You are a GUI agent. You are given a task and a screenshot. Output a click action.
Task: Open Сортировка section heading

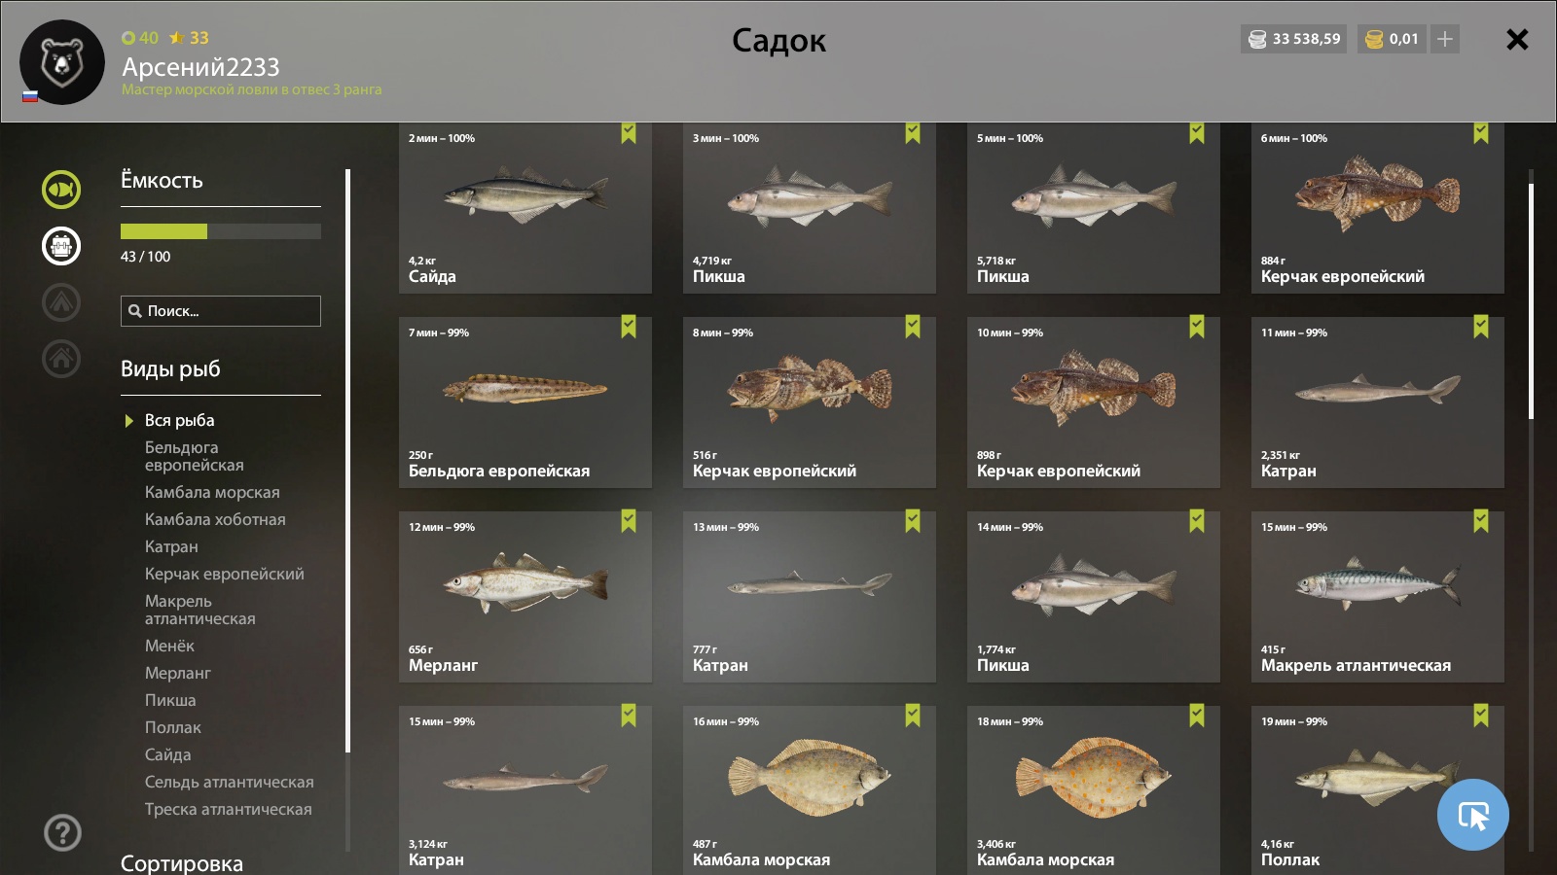click(182, 862)
